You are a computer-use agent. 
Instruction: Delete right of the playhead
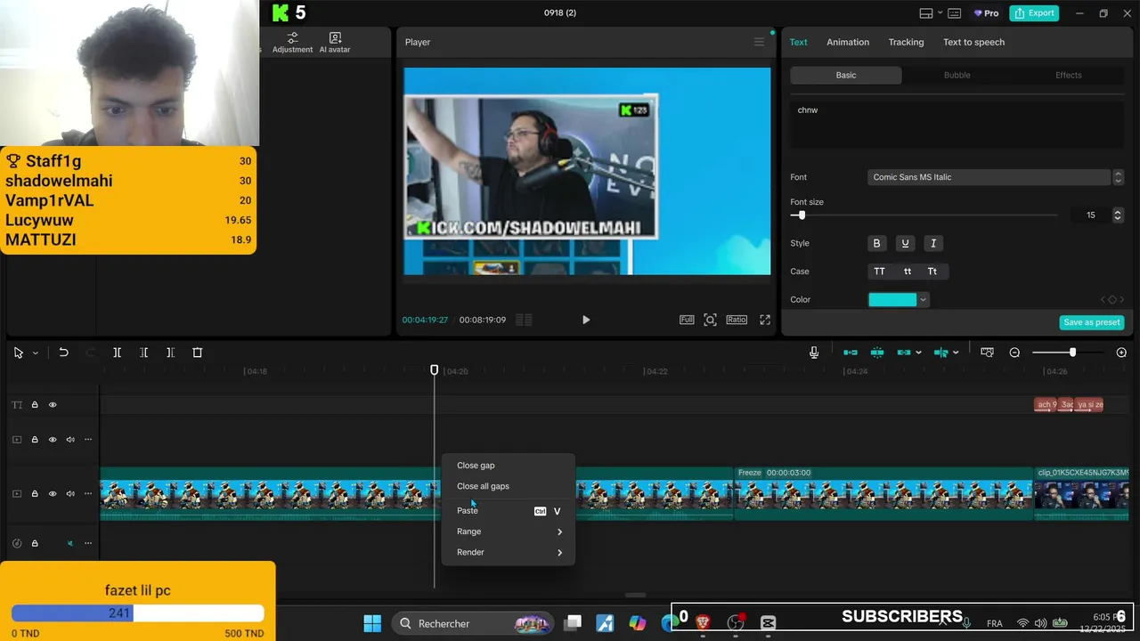(170, 353)
